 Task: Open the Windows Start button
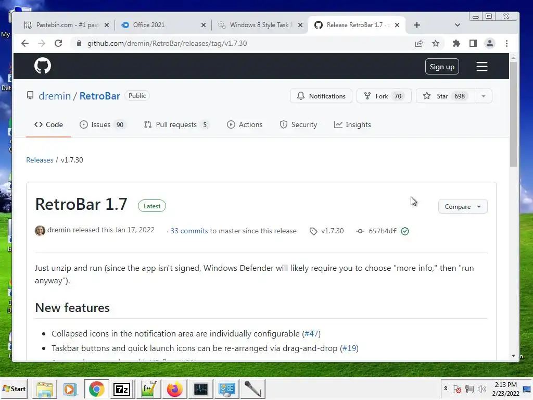[x=14, y=389]
